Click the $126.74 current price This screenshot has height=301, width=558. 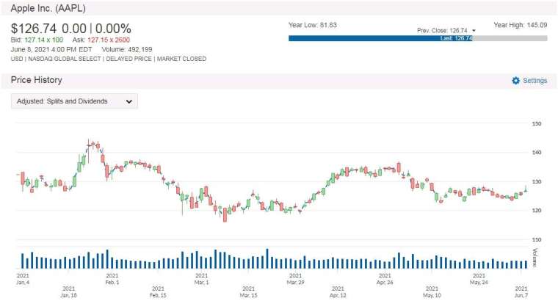click(34, 29)
